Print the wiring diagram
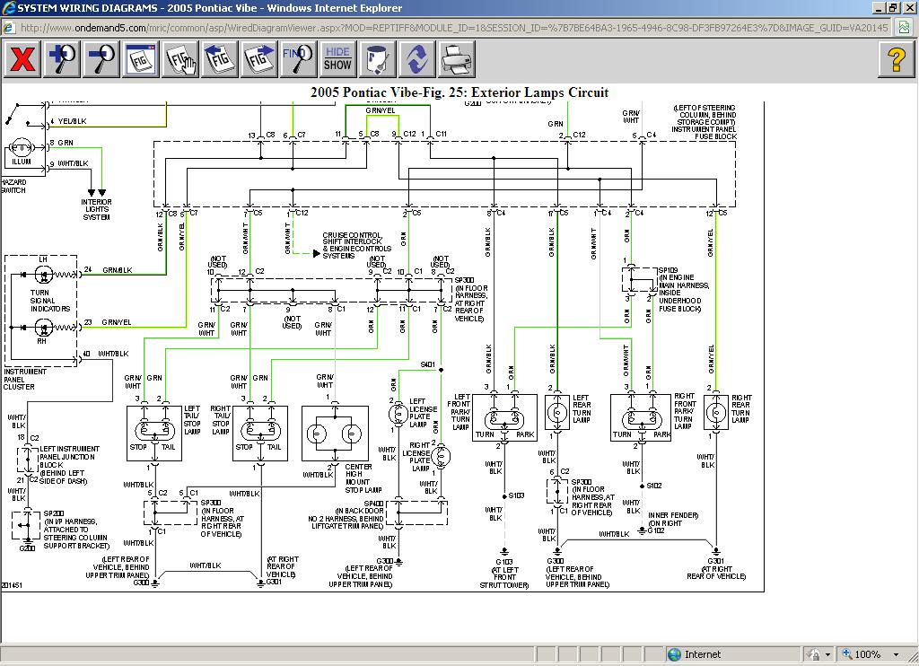 [x=457, y=60]
